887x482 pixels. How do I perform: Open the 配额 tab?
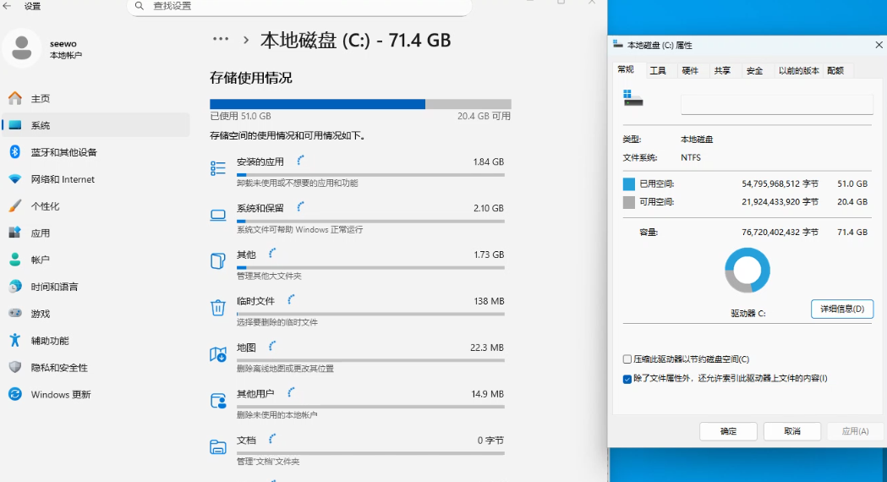click(835, 71)
